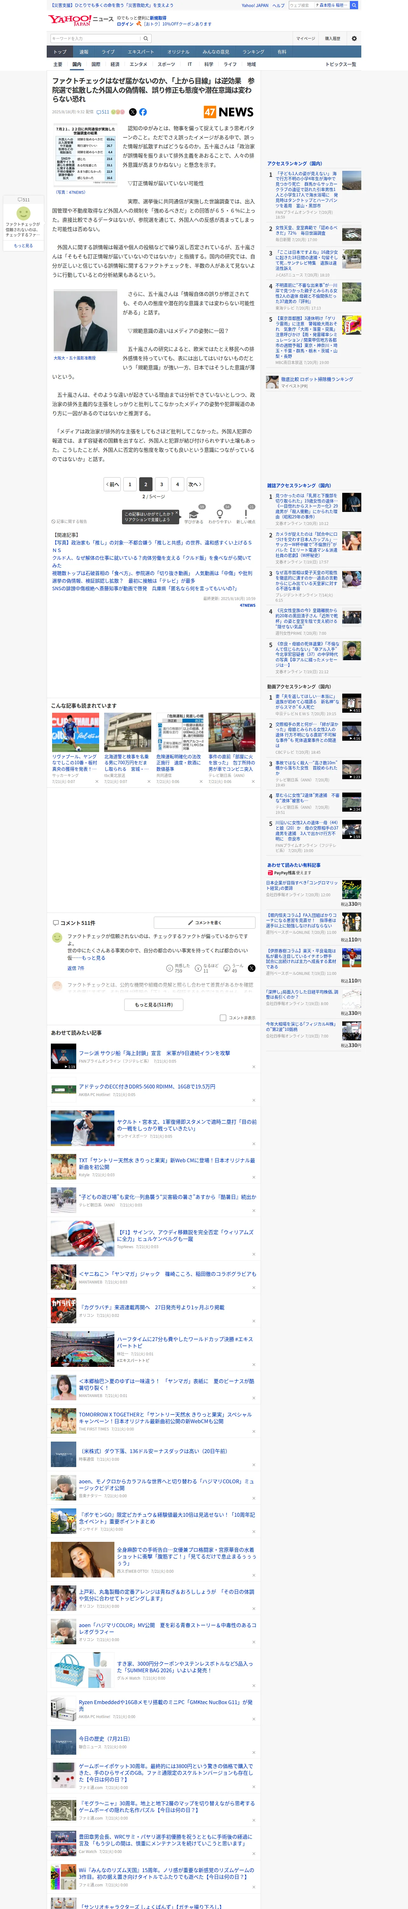Toggle the コメント非表示 checkbox

click(x=223, y=1017)
